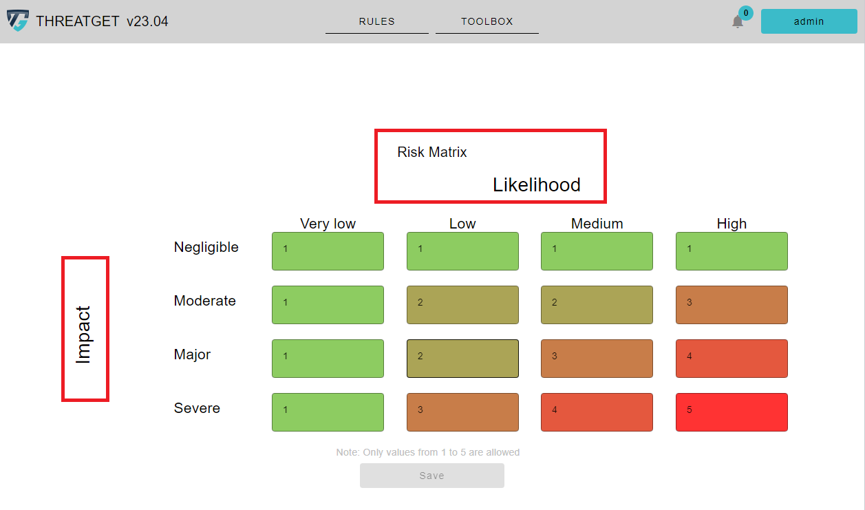Click the Major and Medium orange cell
The height and width of the screenshot is (510, 865).
(x=597, y=359)
